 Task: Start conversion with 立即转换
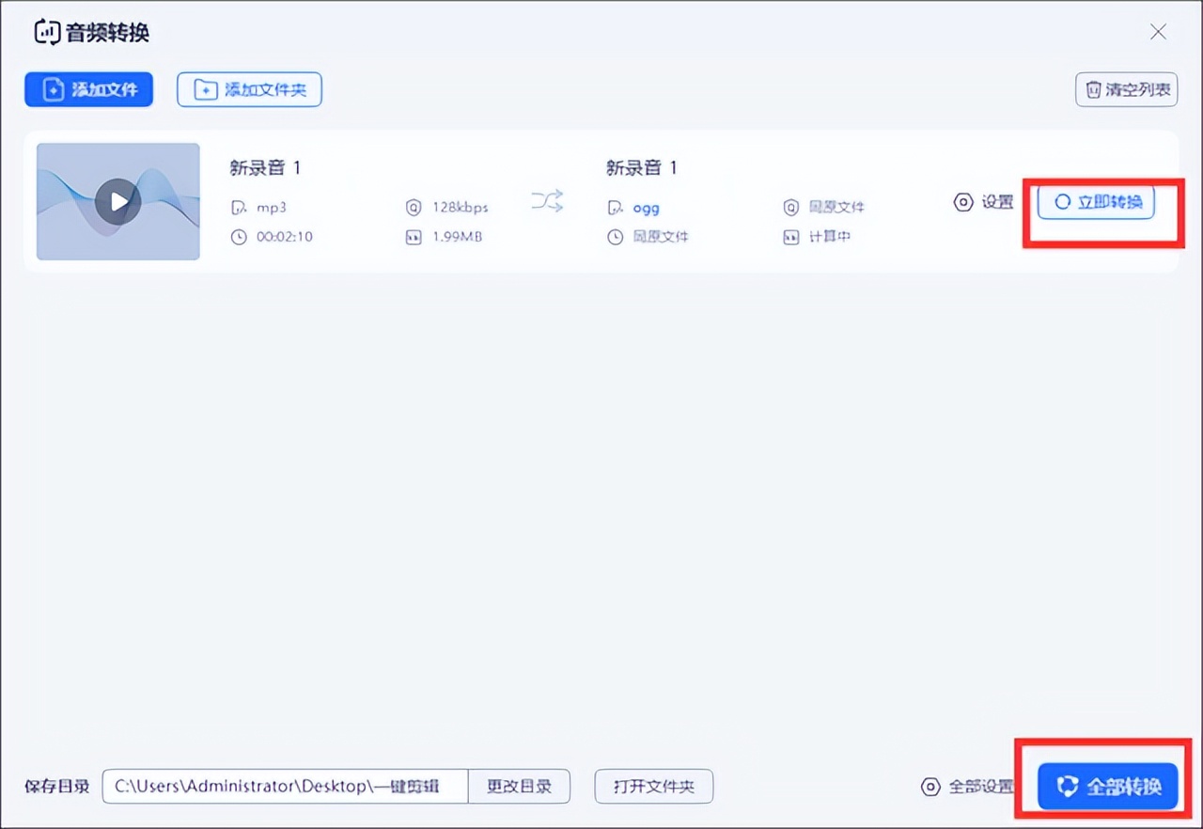tap(1095, 201)
